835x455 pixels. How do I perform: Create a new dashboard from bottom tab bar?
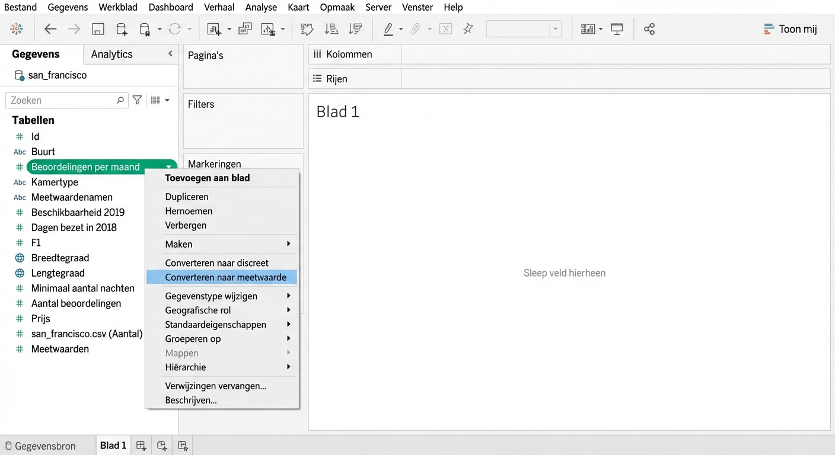click(x=162, y=446)
